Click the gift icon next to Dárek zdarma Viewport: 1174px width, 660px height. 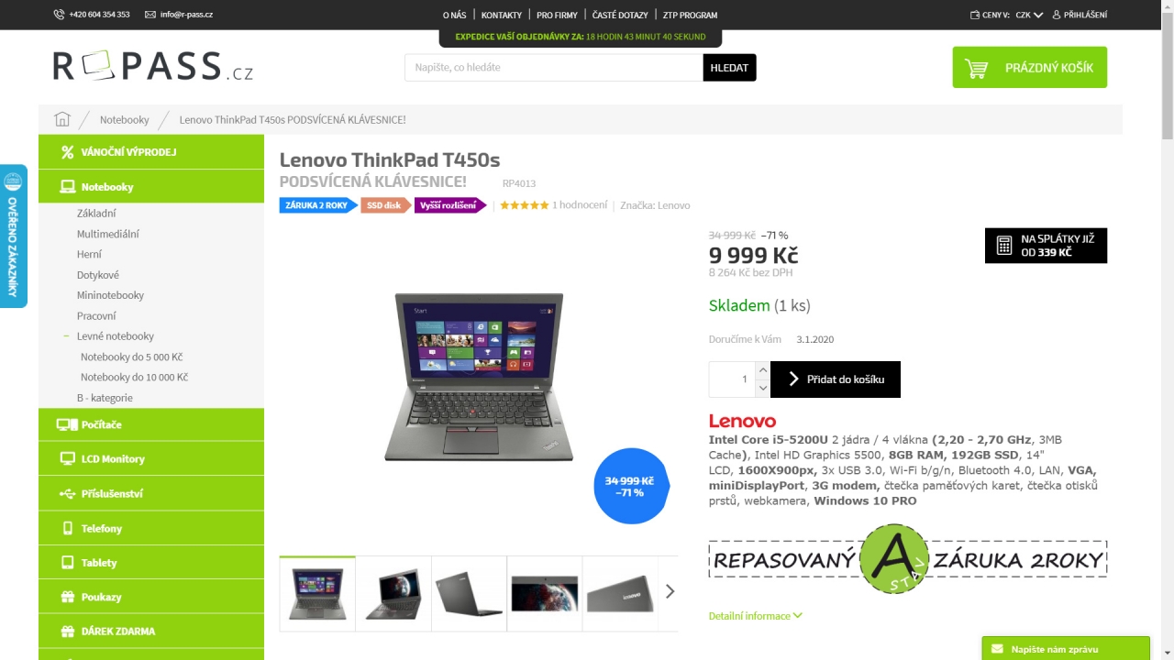coord(67,632)
